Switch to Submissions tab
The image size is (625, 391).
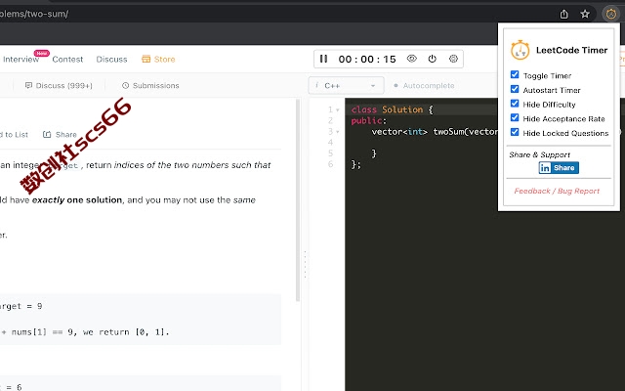pos(150,85)
